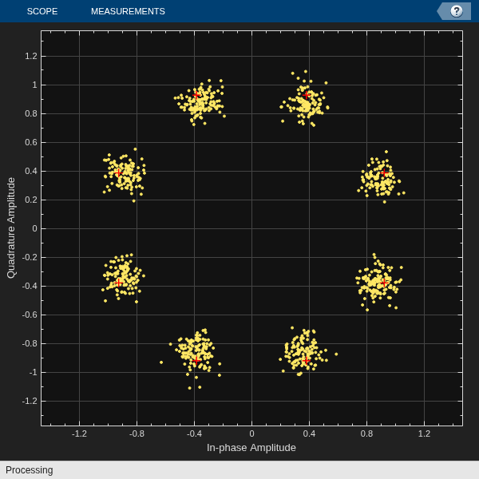Click the Quadrature Amplitude axis label
Viewport: 479px width, 479px height.
(x=11, y=228)
